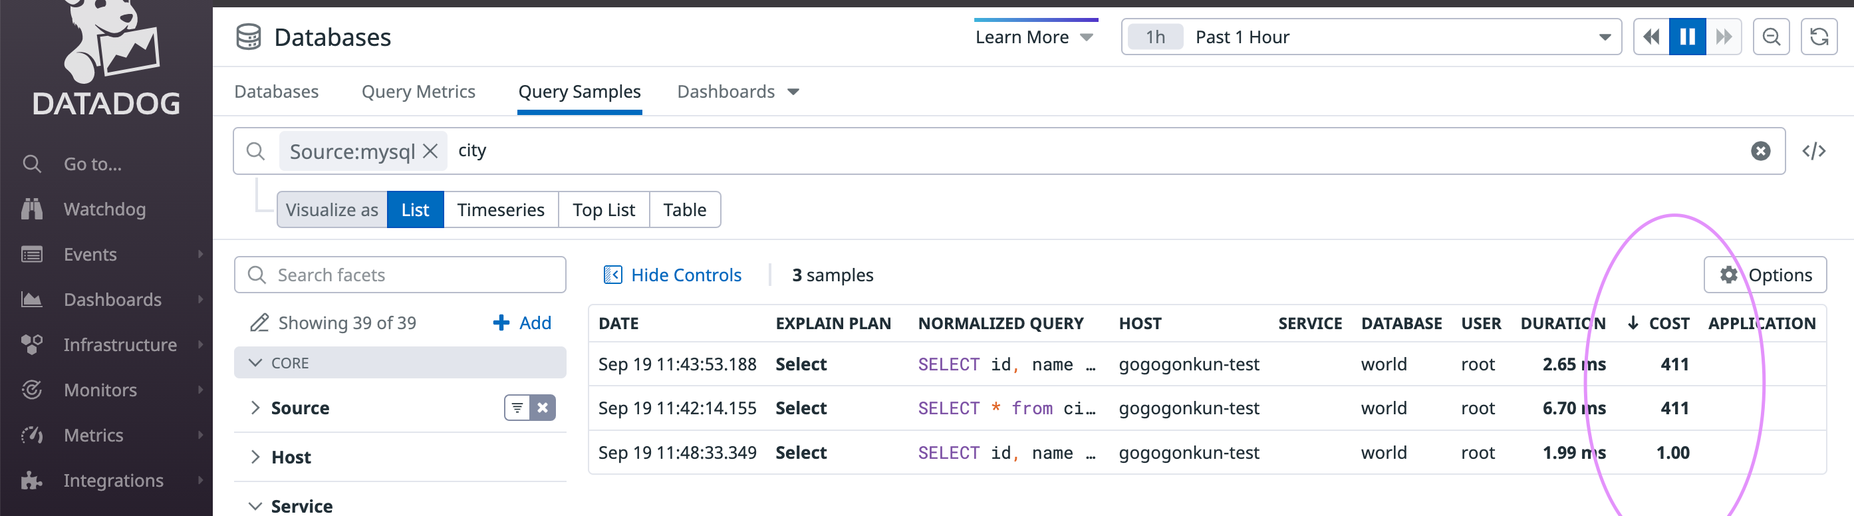Visualize as Table

coord(684,209)
